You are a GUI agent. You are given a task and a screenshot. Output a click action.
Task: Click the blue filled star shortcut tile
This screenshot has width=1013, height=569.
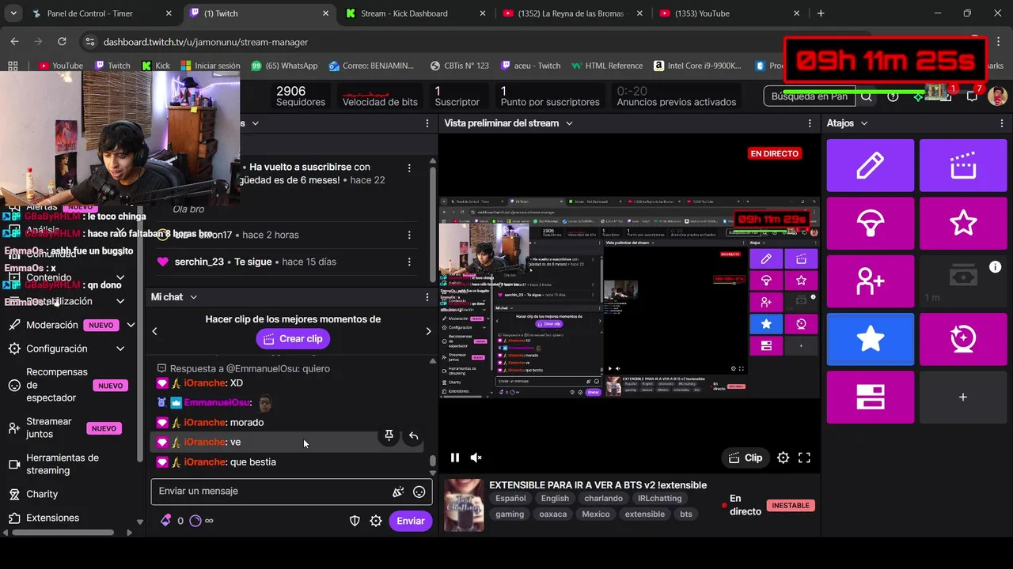pos(871,339)
